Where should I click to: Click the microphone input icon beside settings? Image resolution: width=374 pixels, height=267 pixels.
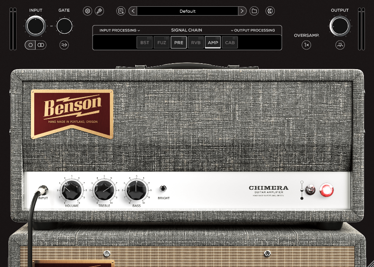click(x=100, y=11)
